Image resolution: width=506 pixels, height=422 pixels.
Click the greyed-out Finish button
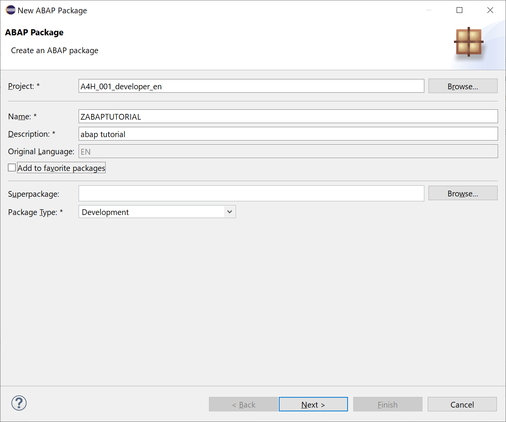point(387,405)
